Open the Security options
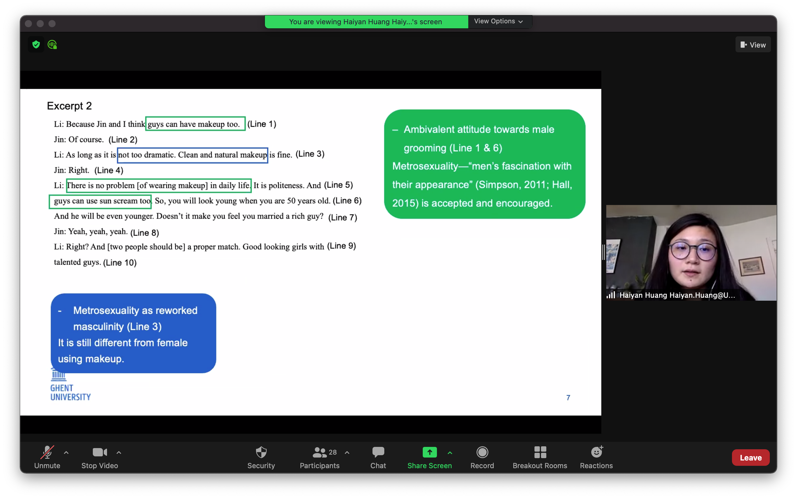 pos(261,457)
